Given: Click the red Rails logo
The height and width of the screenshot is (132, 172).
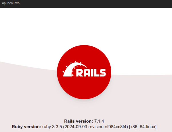Looking at the screenshot, I should 84,72.
